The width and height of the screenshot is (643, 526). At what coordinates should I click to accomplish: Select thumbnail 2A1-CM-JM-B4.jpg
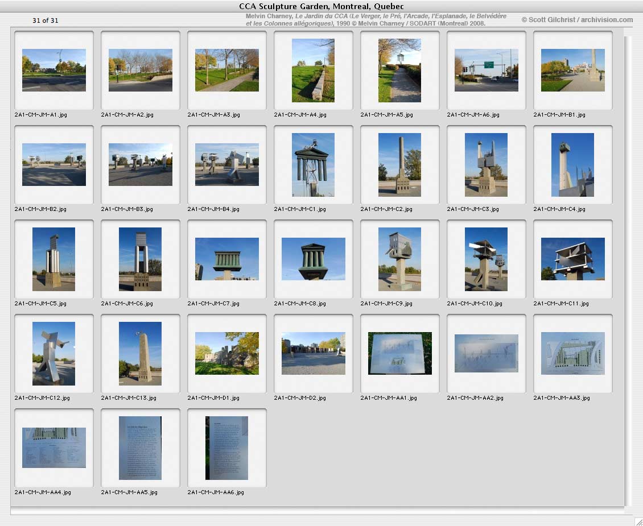click(x=227, y=164)
